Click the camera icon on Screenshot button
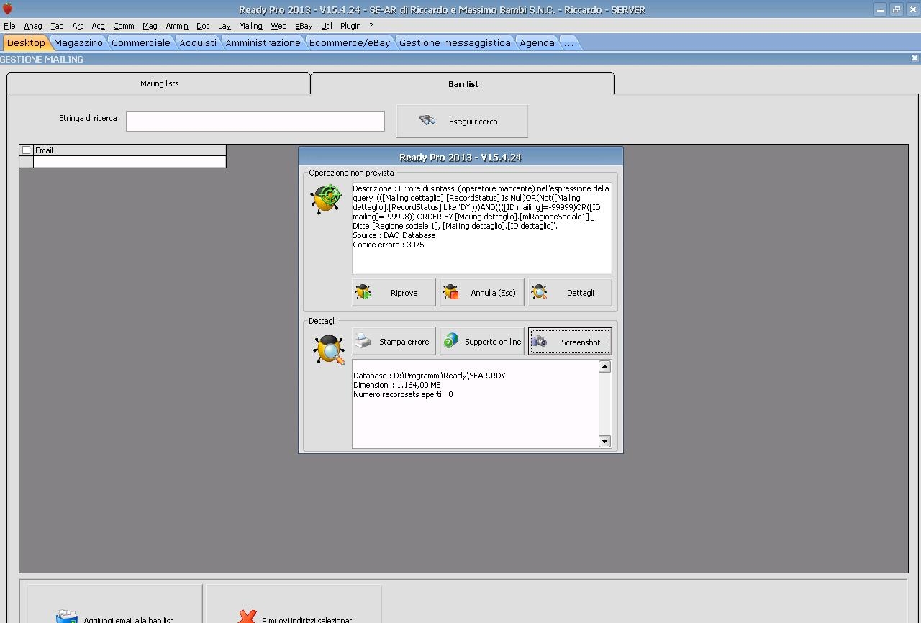 [x=539, y=342]
